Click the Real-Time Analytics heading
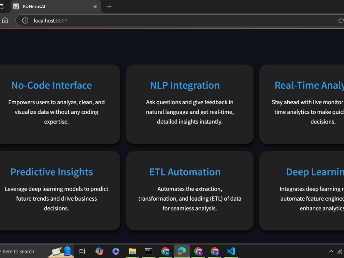 point(309,85)
